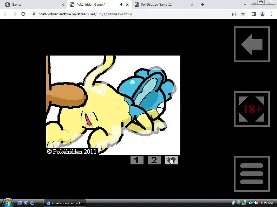Share this page icon

pos(234,14)
